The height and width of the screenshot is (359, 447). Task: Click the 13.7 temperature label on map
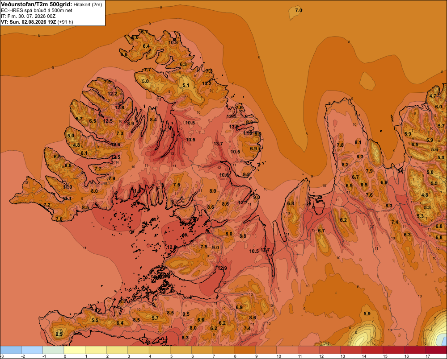(218, 144)
